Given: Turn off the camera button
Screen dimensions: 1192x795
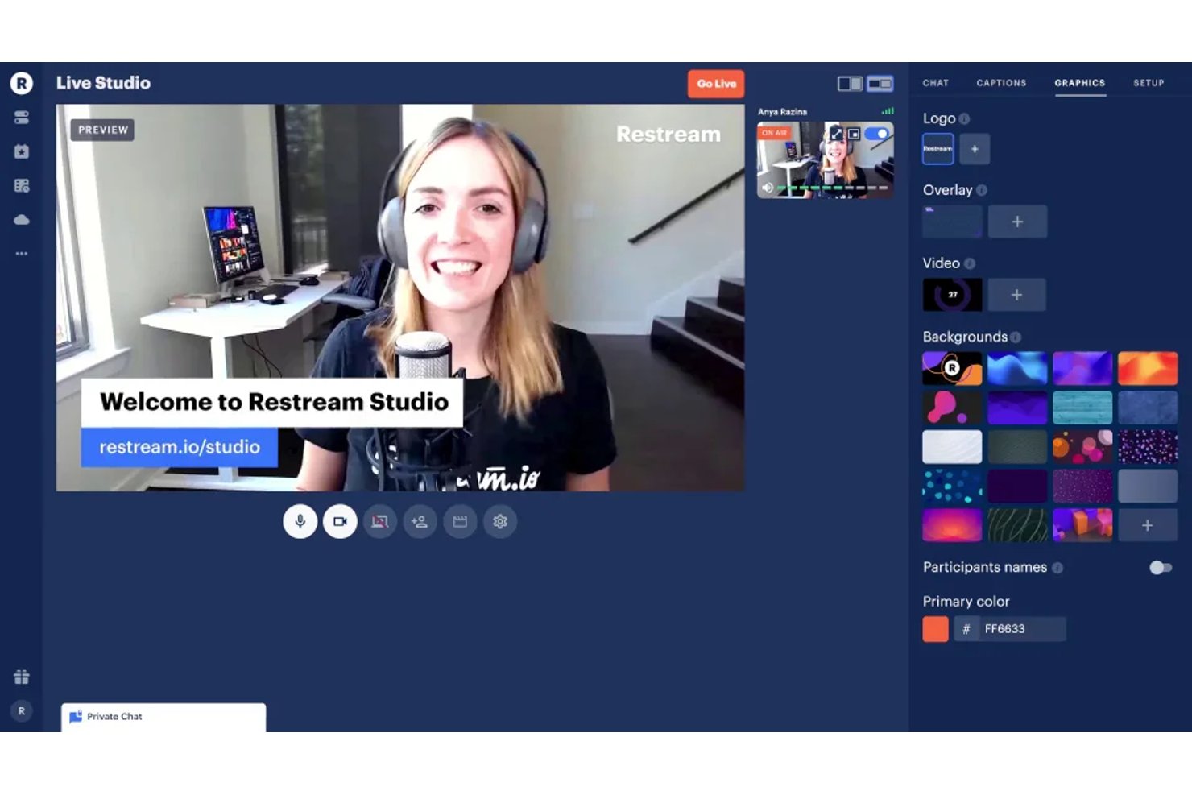Looking at the screenshot, I should pos(340,522).
